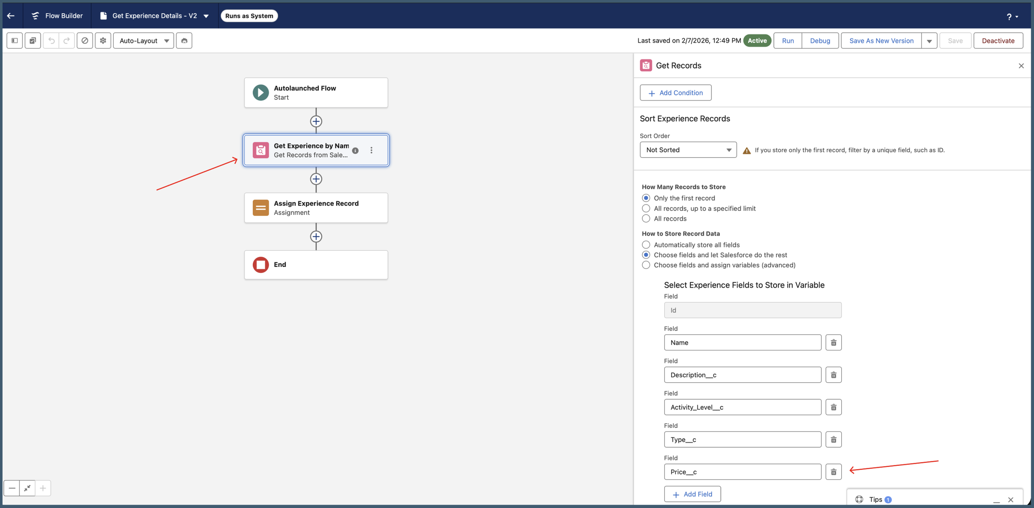
Task: Open the flow version name dropdown
Action: (206, 16)
